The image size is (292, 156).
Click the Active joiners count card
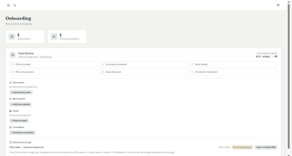click(25, 37)
